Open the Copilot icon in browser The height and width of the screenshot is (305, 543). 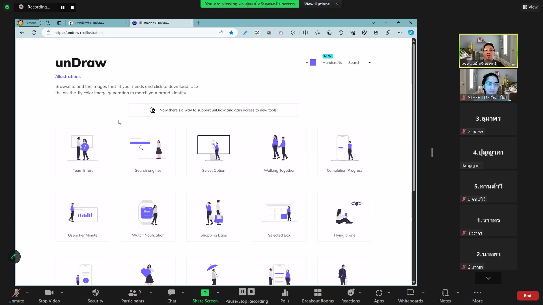coord(411,32)
